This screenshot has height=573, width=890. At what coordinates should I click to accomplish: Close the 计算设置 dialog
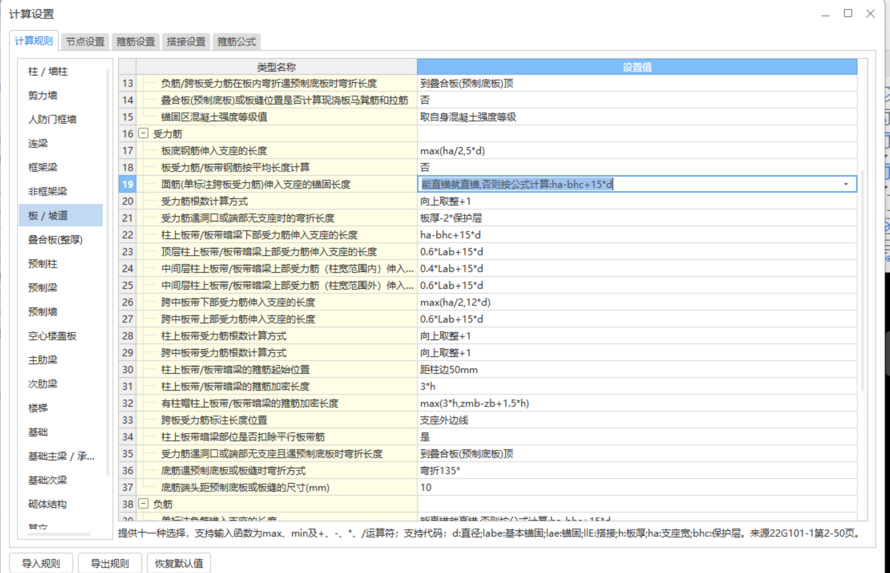pos(870,13)
